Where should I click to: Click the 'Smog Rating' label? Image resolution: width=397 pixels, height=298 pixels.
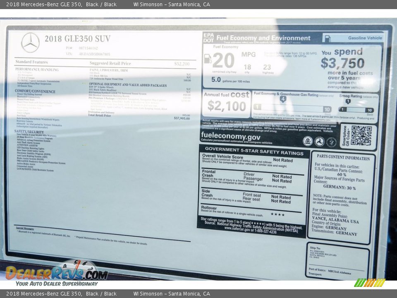coord(350,96)
